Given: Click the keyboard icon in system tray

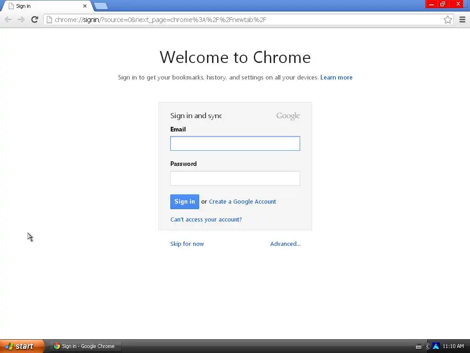Looking at the screenshot, I should point(419,347).
